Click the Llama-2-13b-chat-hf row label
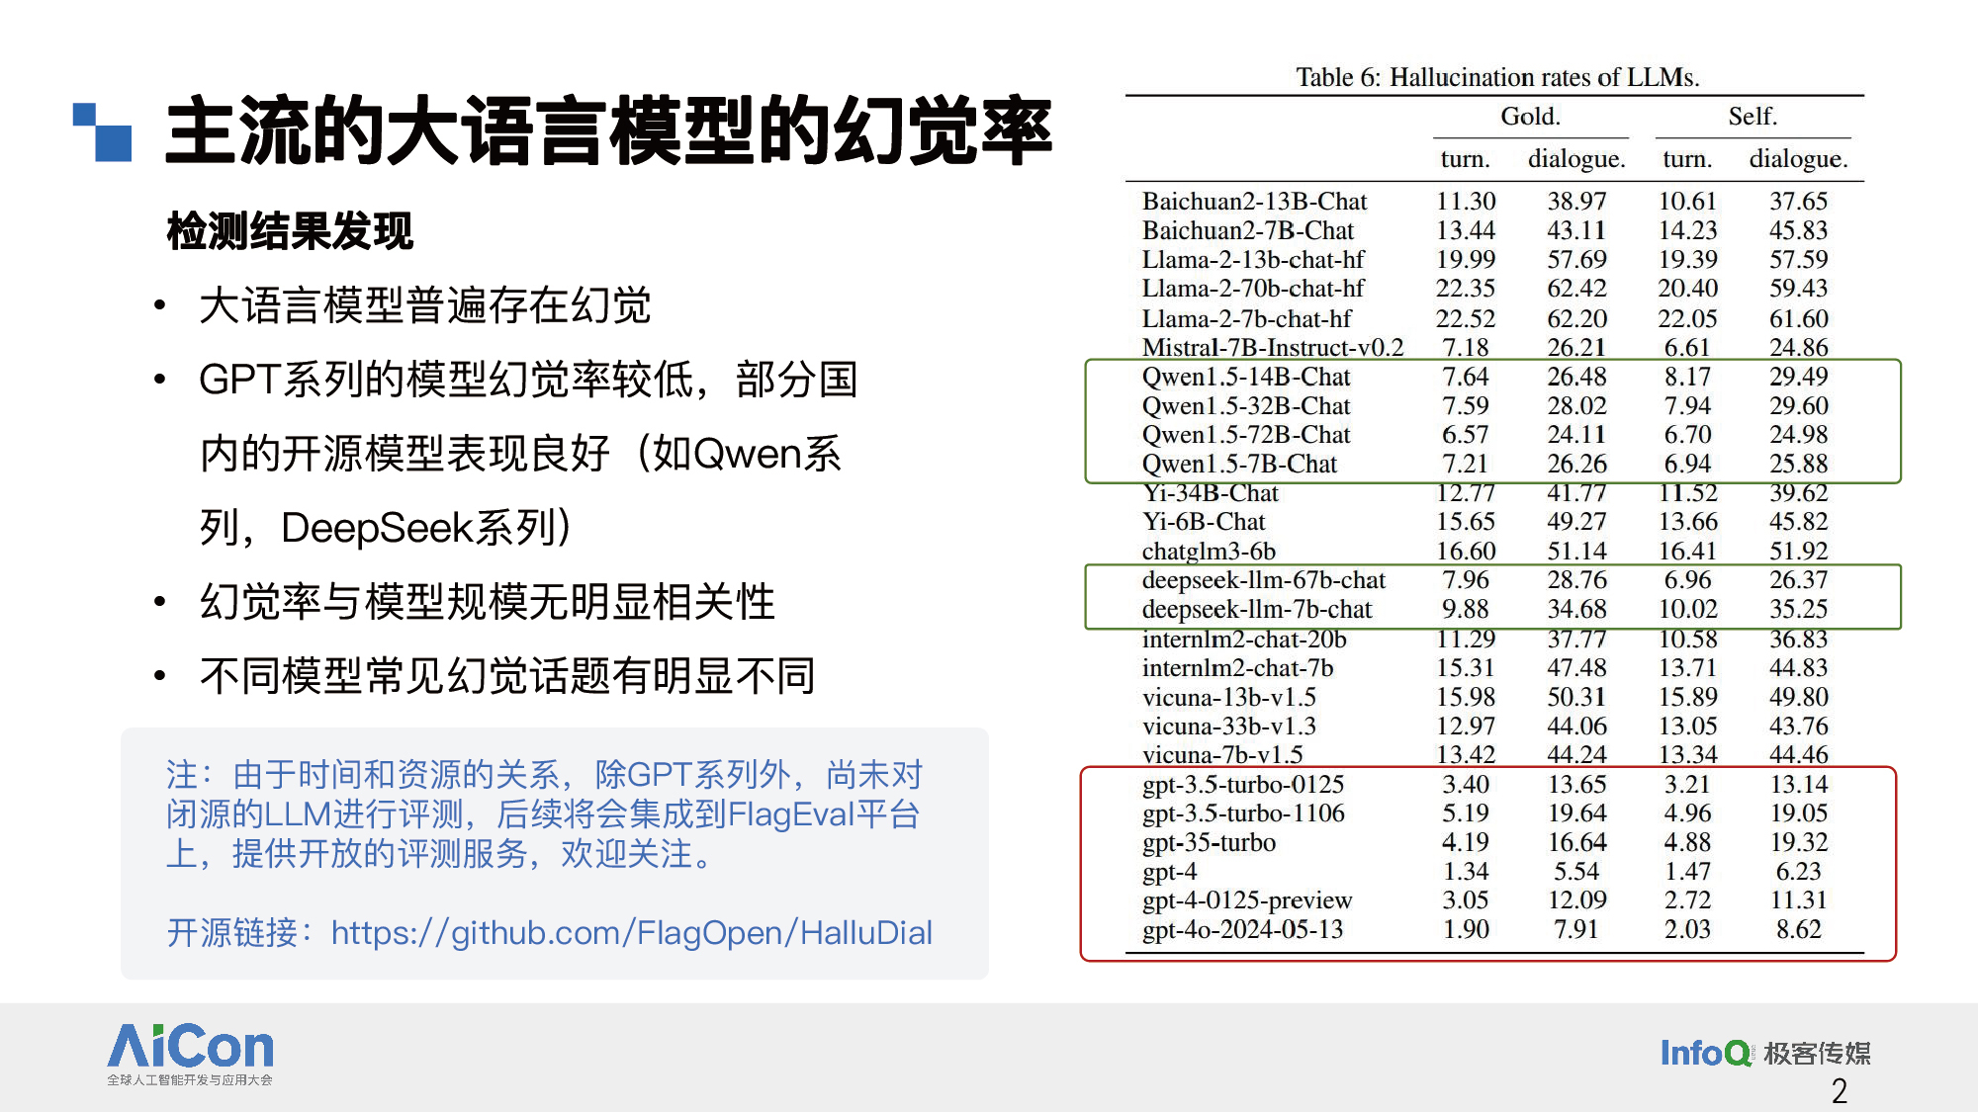Screen dimensions: 1978x1112 [1253, 259]
